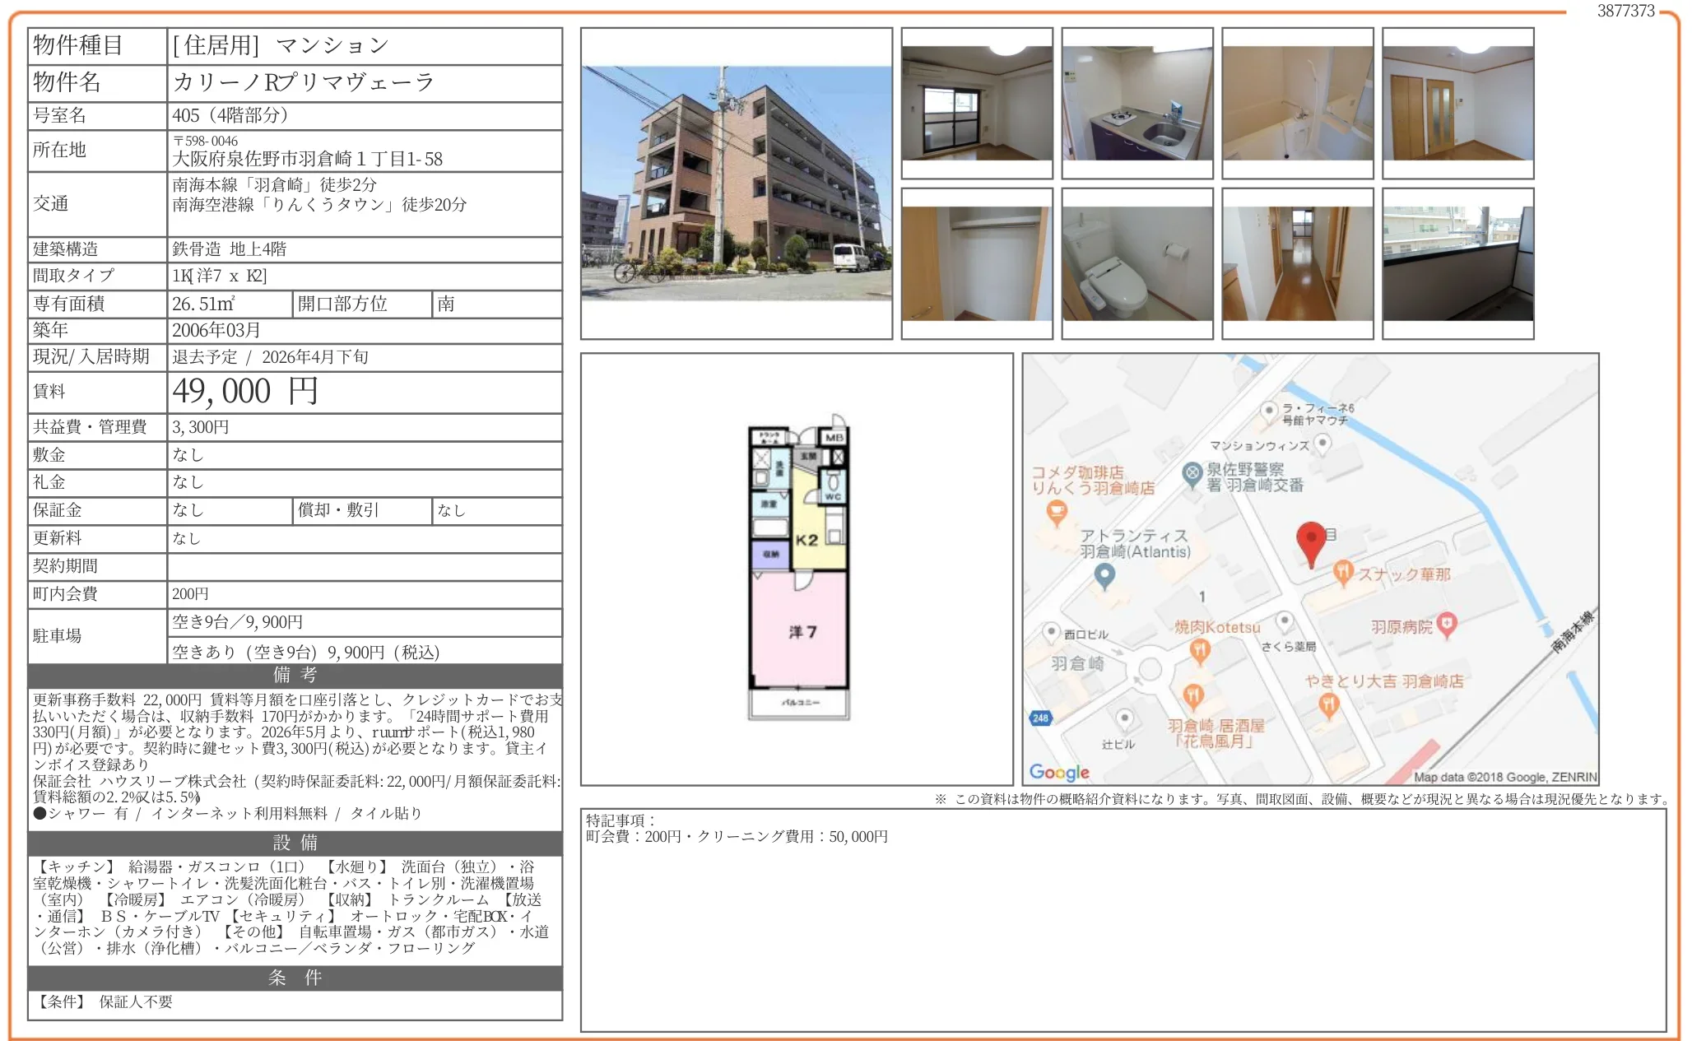The width and height of the screenshot is (1692, 1041).
Task: Click the property name カリーノRプリマヴェーラ
Action: click(303, 82)
